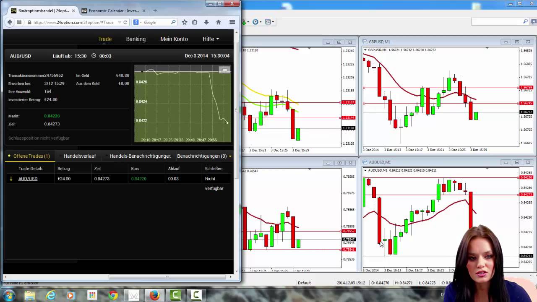
Task: Open the Trade menu item
Action: 105,39
